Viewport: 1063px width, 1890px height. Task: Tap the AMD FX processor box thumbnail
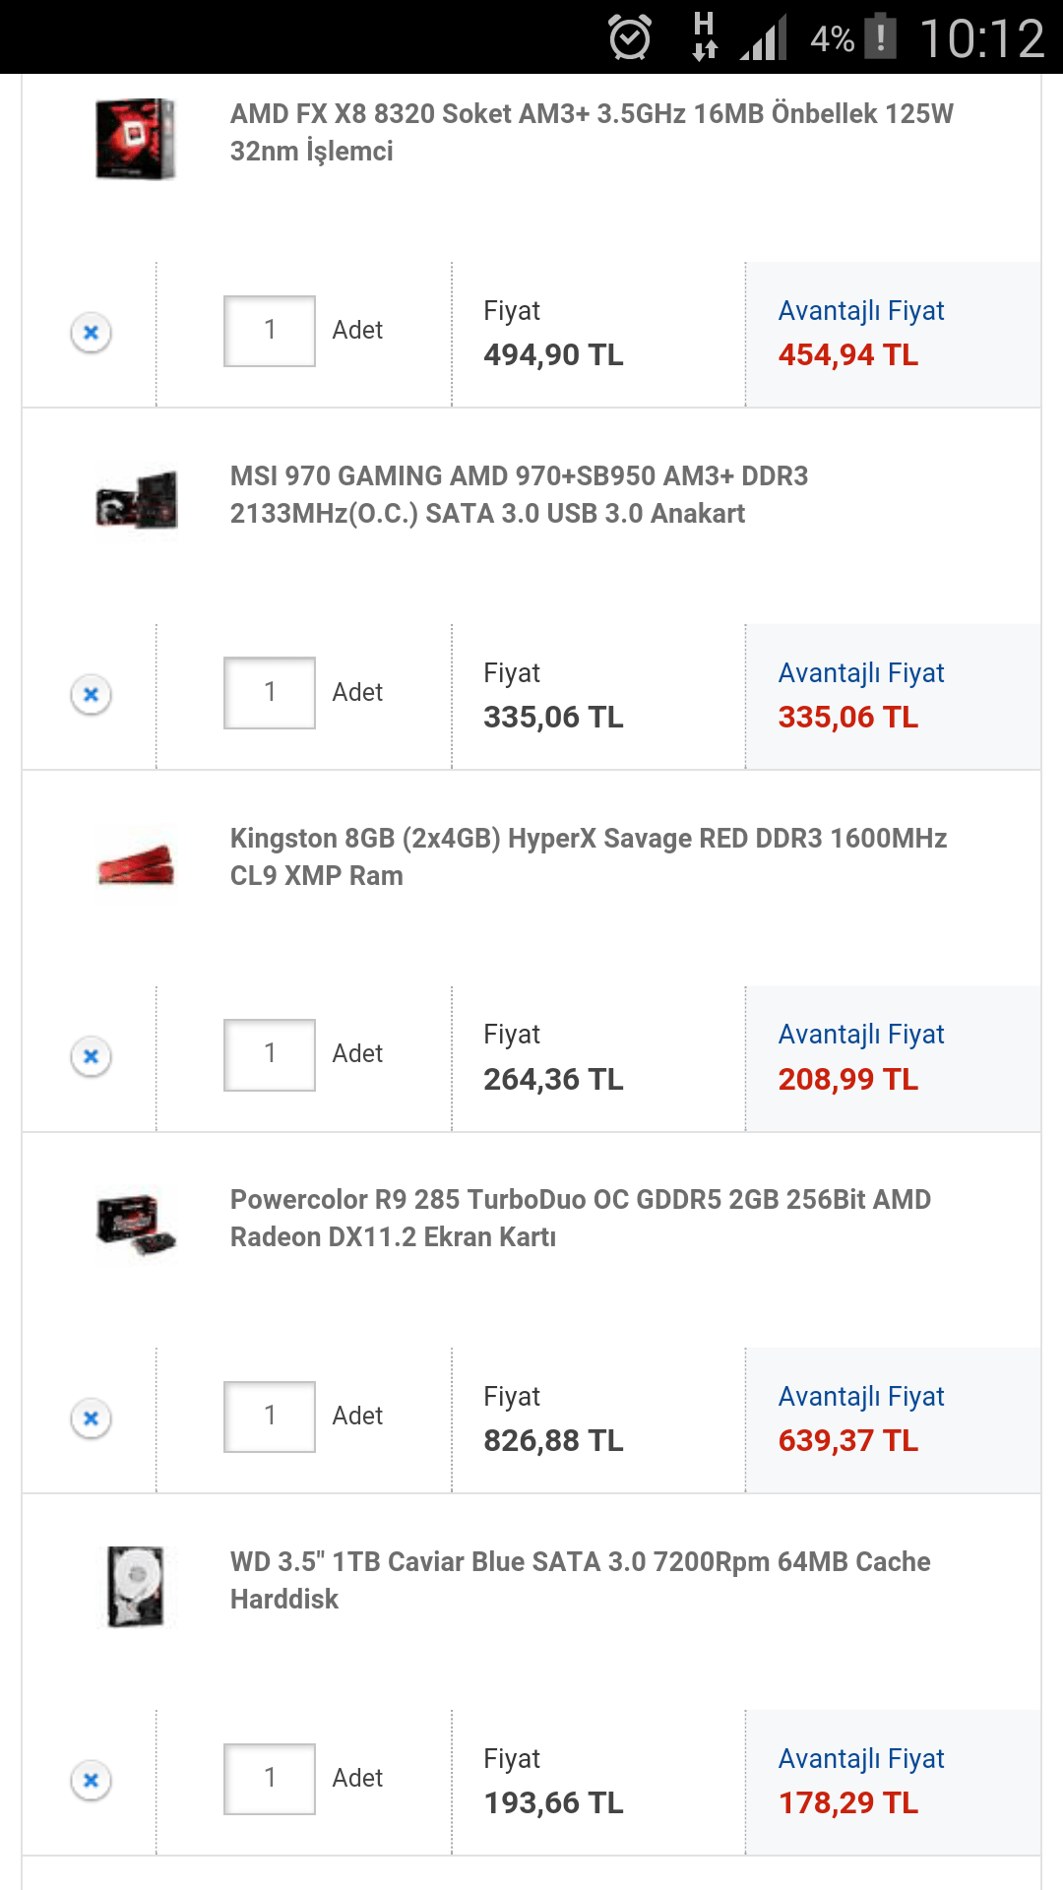pyautogui.click(x=136, y=138)
